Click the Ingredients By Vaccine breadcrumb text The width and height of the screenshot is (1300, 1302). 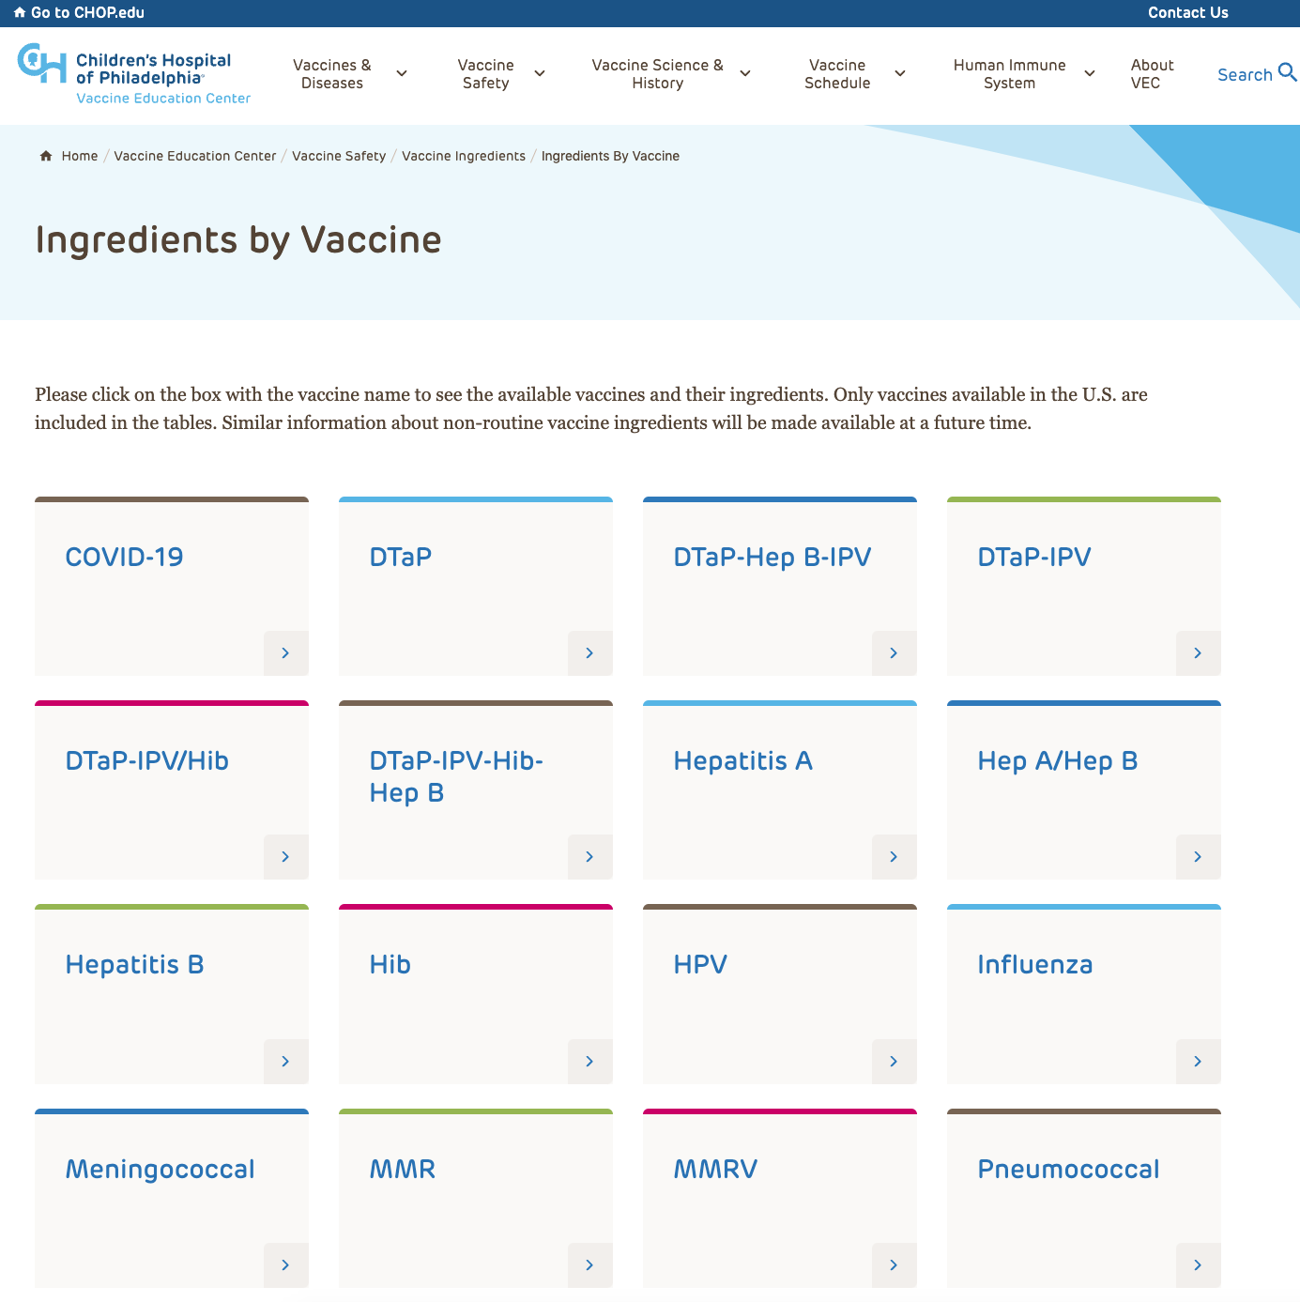(610, 156)
